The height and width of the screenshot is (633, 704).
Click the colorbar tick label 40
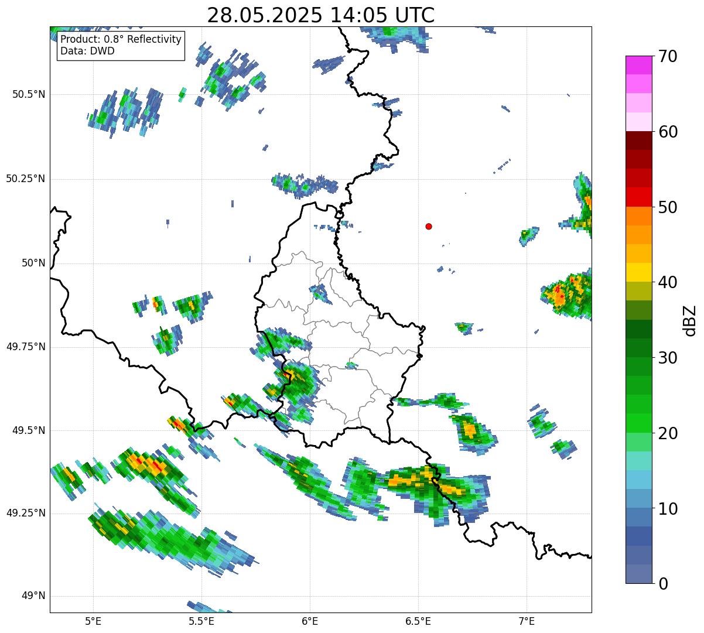pyautogui.click(x=668, y=282)
